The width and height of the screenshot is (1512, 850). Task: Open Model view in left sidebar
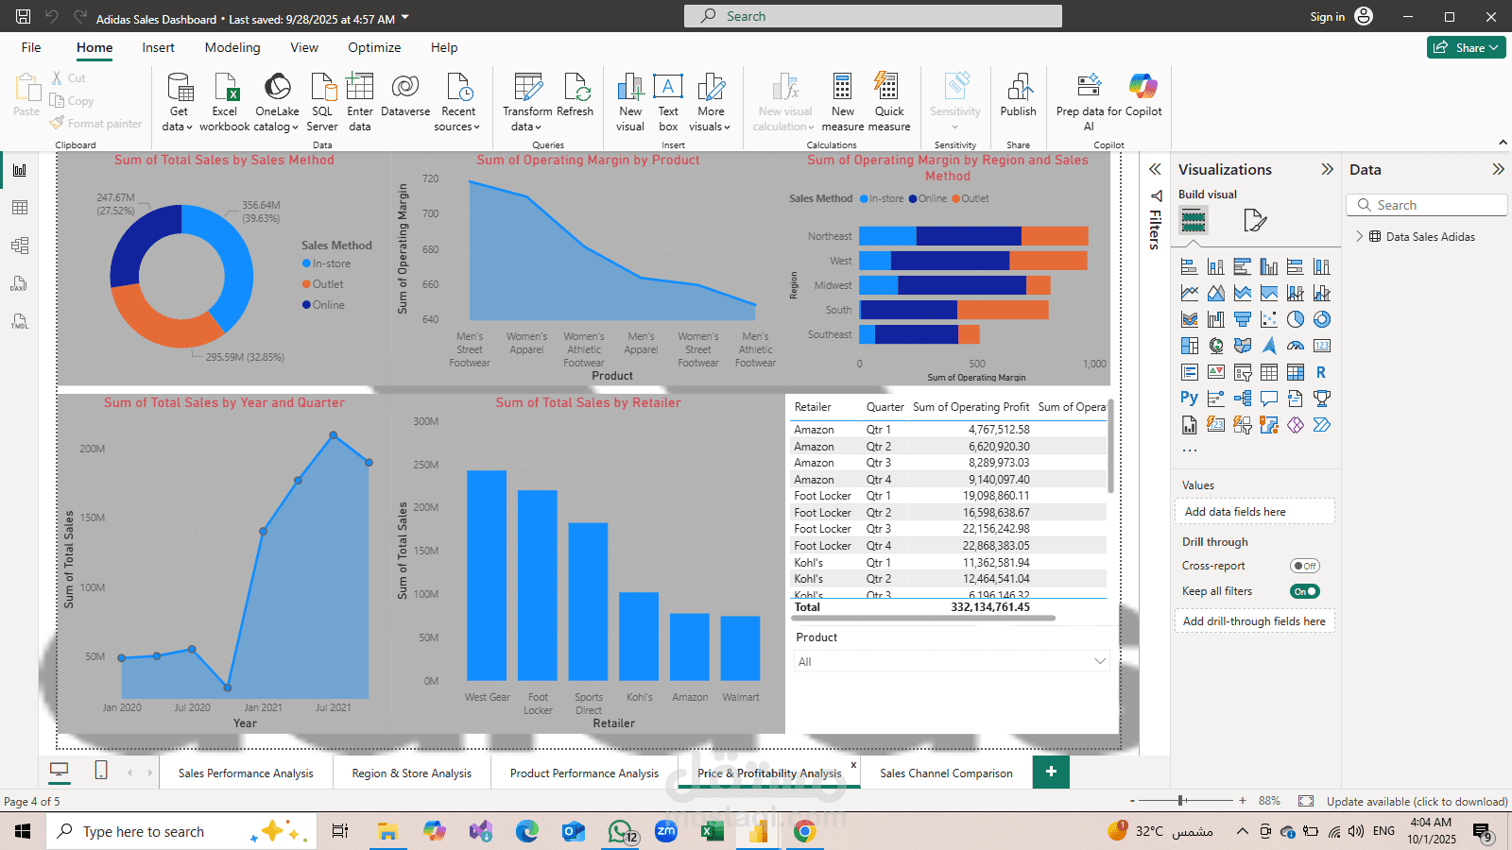pyautogui.click(x=20, y=246)
